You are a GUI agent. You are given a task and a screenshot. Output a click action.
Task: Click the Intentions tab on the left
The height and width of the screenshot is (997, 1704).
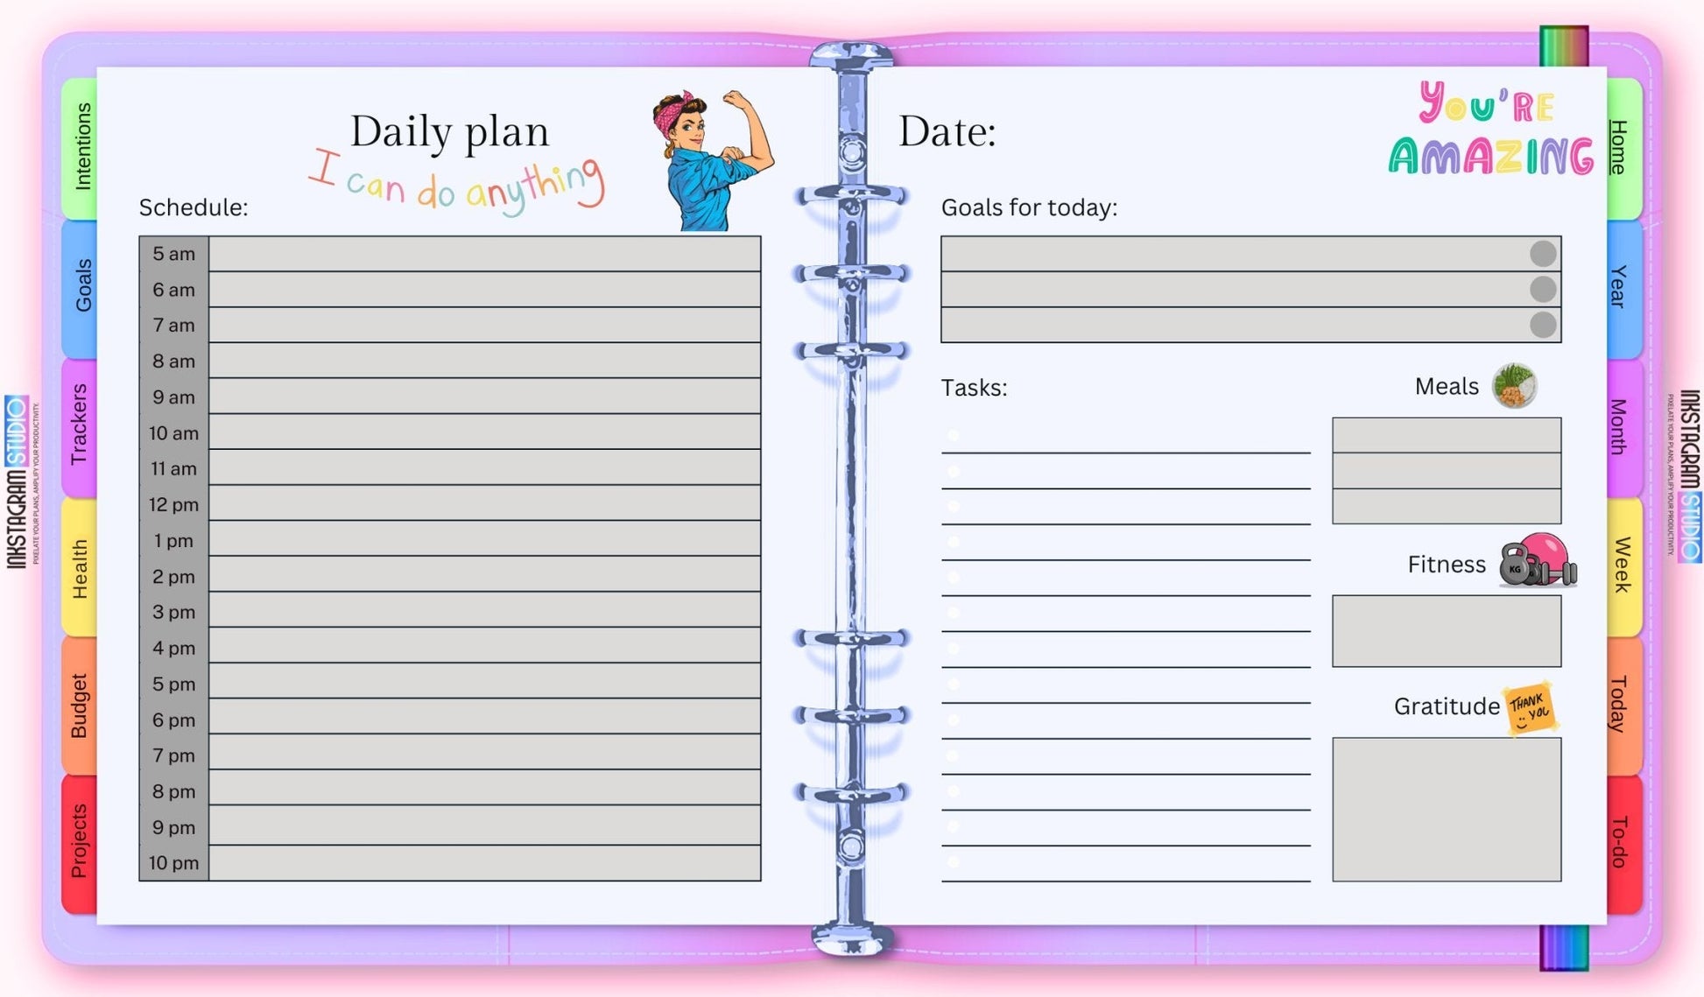point(84,141)
